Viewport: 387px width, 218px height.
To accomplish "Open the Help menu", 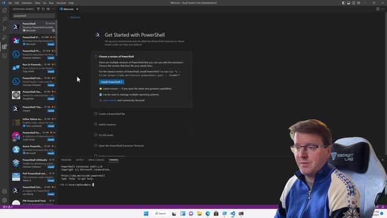I will pos(71,3).
